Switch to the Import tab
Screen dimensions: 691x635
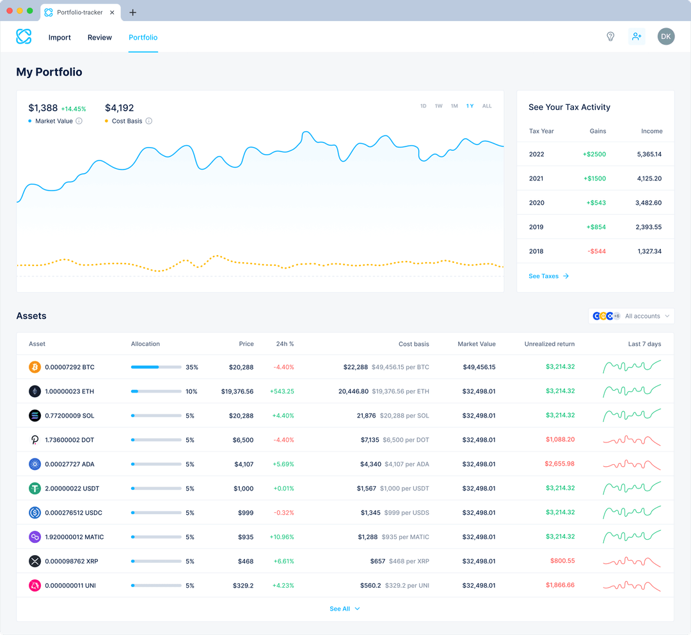(60, 37)
